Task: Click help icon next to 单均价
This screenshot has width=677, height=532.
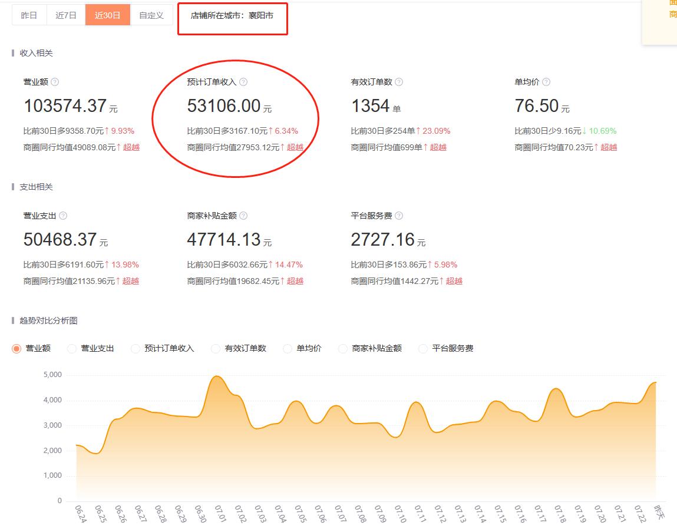Action: coord(546,82)
